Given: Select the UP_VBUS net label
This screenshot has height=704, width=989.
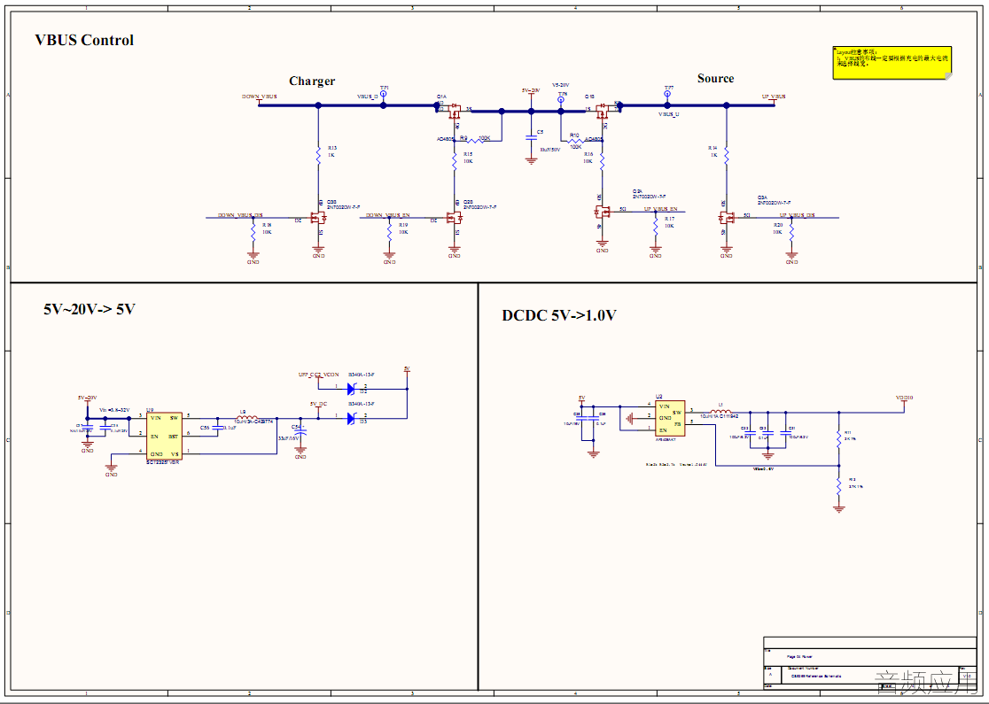Looking at the screenshot, I should point(774,97).
